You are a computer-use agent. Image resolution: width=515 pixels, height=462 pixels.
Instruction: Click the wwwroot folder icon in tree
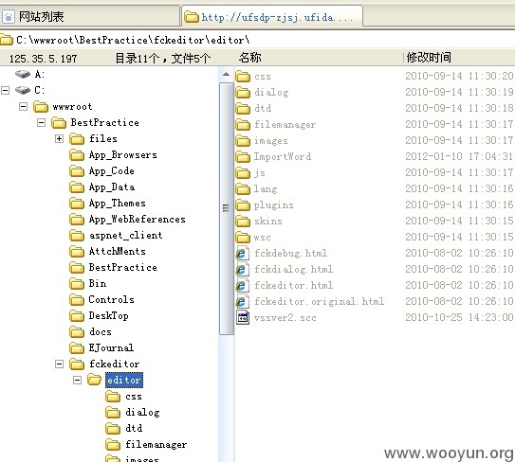coord(41,107)
